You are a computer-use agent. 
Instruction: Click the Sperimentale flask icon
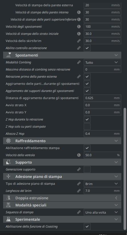click(8, 219)
